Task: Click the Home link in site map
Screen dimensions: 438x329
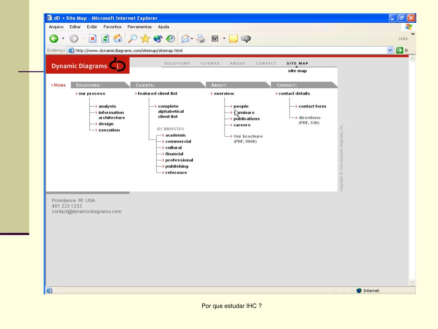Action: pyautogui.click(x=59, y=85)
